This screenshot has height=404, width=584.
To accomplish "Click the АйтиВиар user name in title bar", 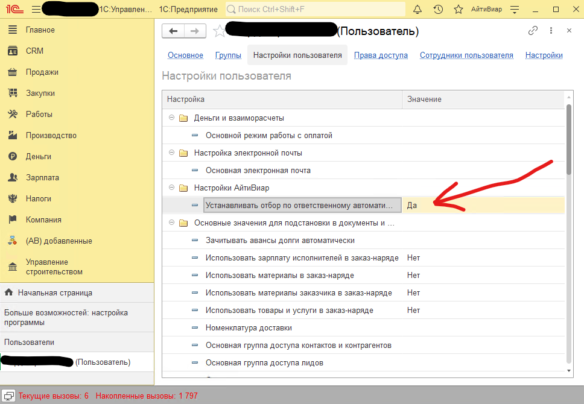I will pyautogui.click(x=486, y=9).
